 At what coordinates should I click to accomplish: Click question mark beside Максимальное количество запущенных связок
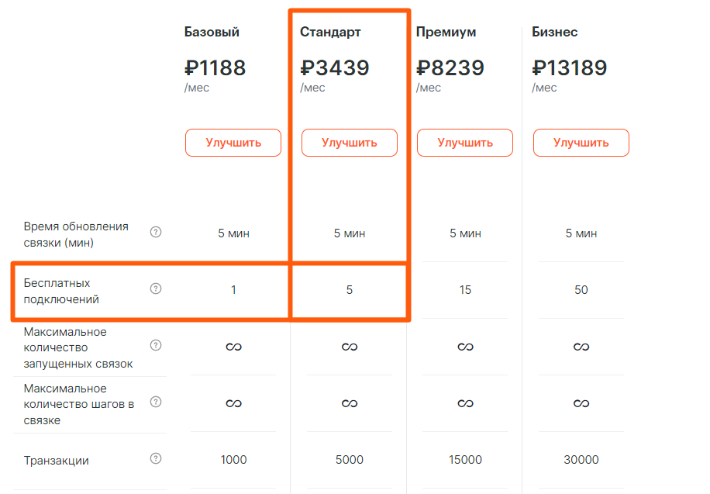[x=156, y=346]
